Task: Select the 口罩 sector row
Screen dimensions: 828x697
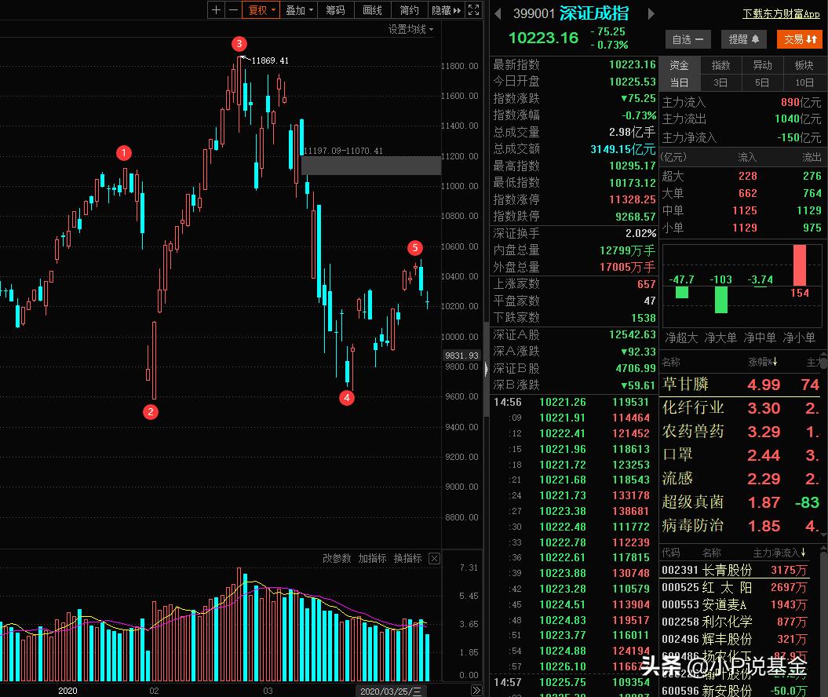Action: click(x=741, y=454)
